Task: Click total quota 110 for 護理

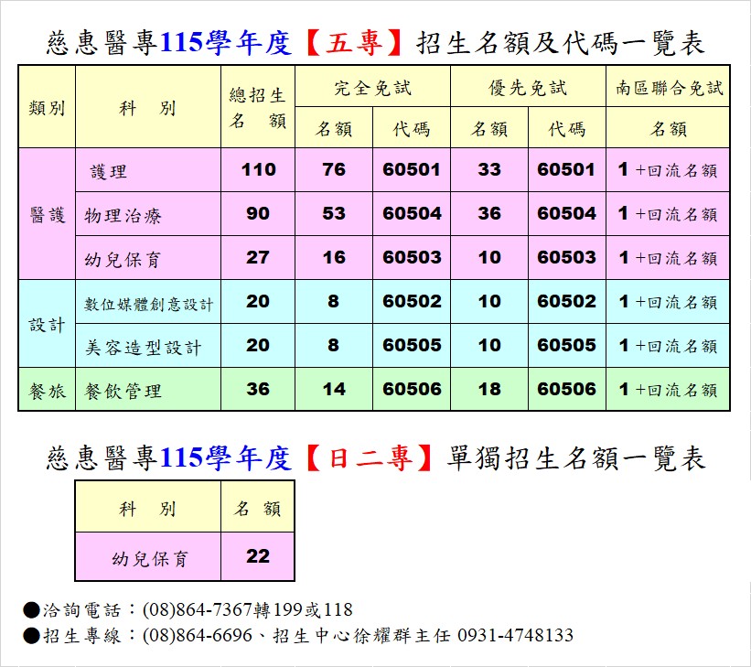Action: 258,170
